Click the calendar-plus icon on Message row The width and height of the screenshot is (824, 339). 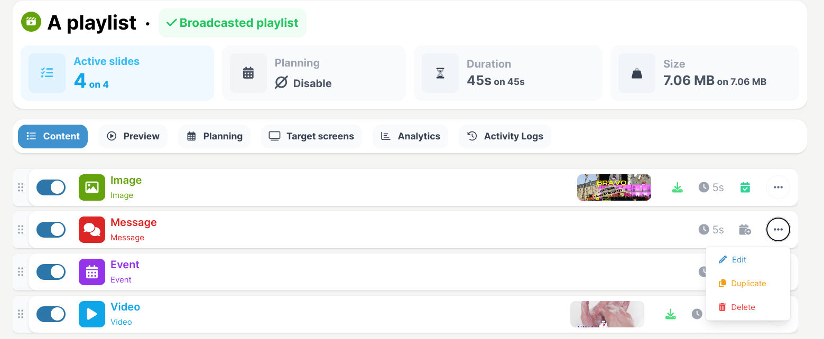click(745, 230)
